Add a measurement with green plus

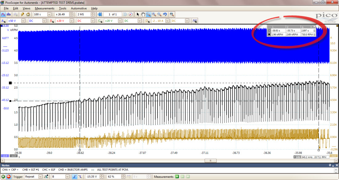(x=177, y=177)
